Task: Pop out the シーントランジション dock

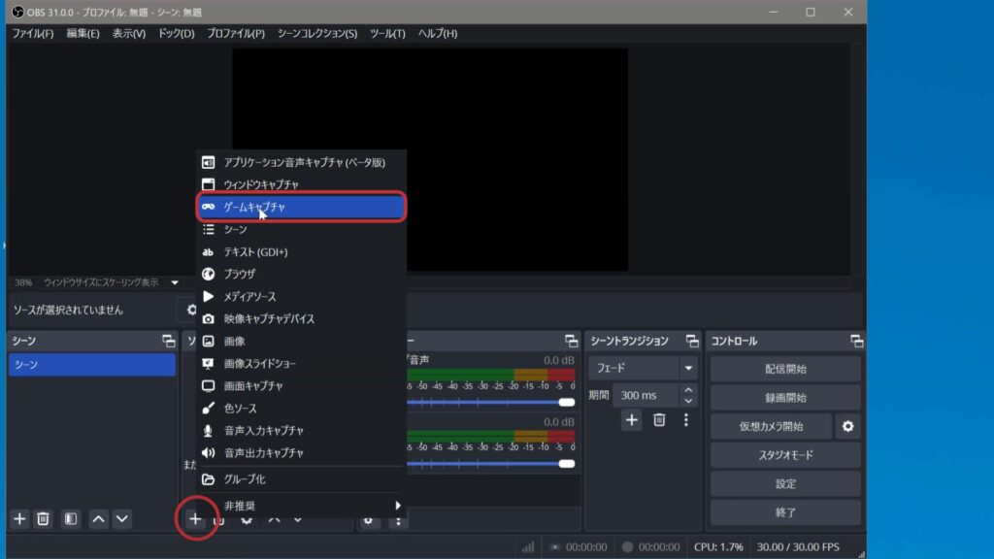Action: click(691, 341)
